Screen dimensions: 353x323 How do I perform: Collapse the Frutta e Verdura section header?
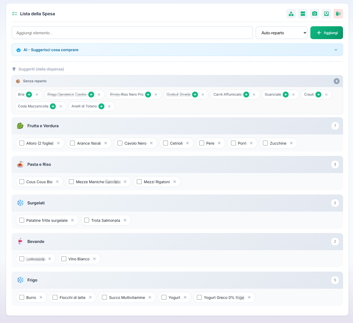click(x=177, y=126)
